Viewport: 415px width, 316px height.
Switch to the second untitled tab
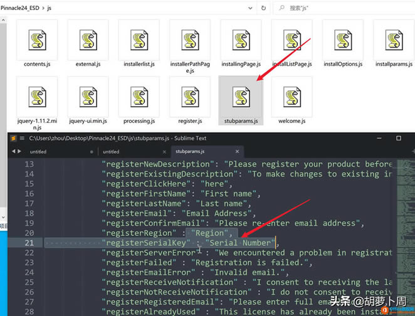click(111, 152)
